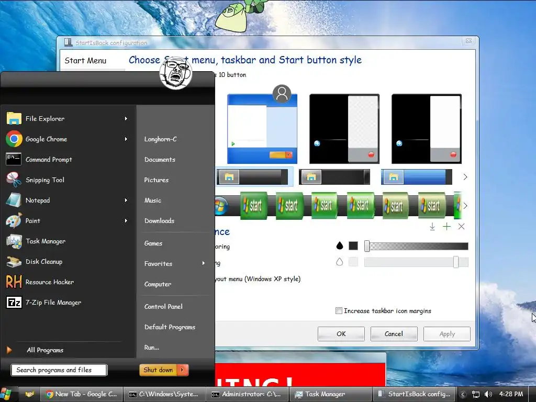The height and width of the screenshot is (402, 536).
Task: Show more taskbar styles with right chevron
Action: (x=465, y=177)
